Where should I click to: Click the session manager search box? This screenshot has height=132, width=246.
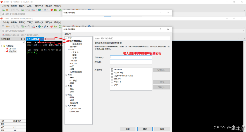[13, 43]
